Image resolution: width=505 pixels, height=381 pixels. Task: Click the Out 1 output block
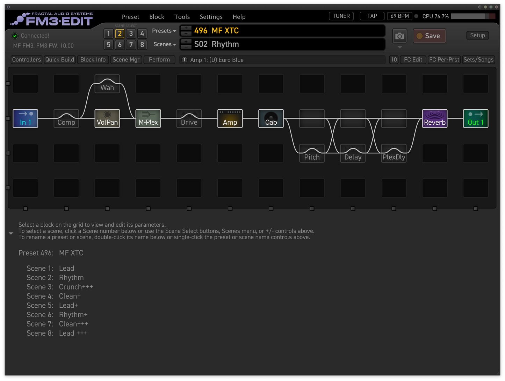475,118
